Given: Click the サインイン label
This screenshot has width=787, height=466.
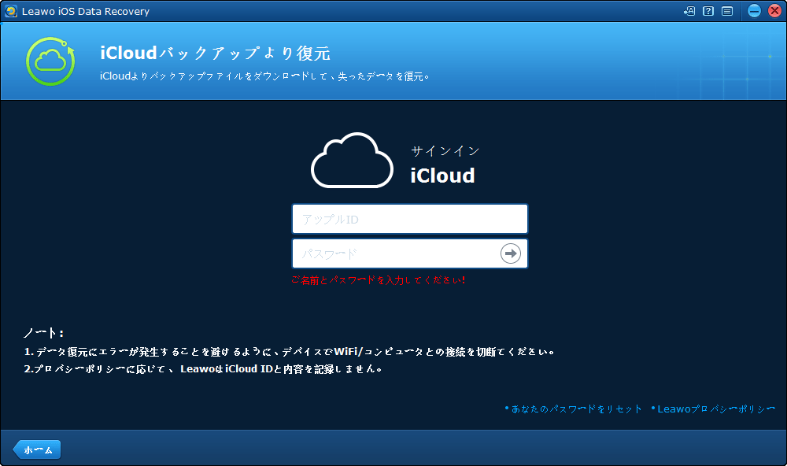Looking at the screenshot, I should pos(444,150).
